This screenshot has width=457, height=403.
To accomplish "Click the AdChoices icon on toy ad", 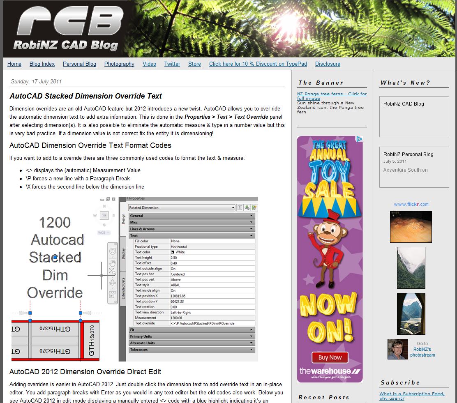I will pyautogui.click(x=359, y=139).
